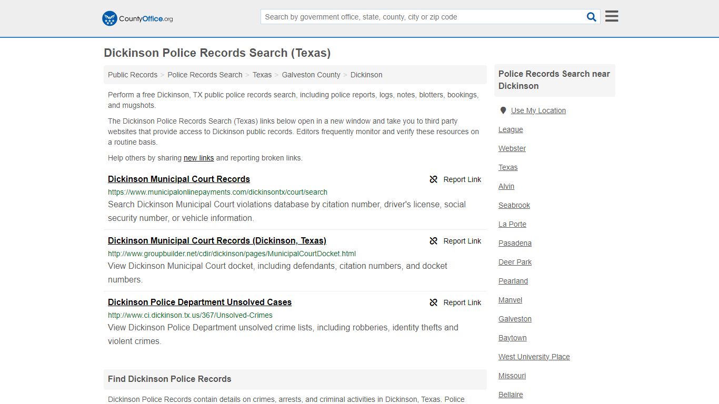Click Use My Location
719x404 pixels.
(x=538, y=110)
